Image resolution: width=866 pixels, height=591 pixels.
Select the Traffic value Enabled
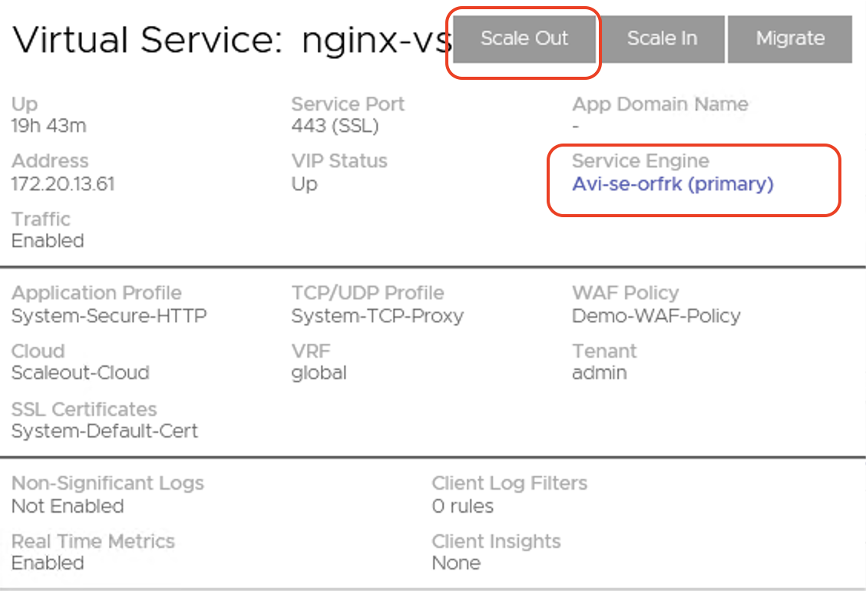[48, 241]
